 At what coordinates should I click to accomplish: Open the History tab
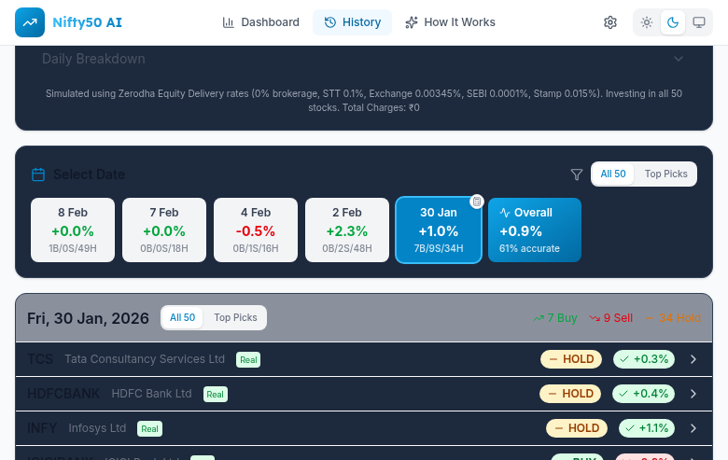352,22
